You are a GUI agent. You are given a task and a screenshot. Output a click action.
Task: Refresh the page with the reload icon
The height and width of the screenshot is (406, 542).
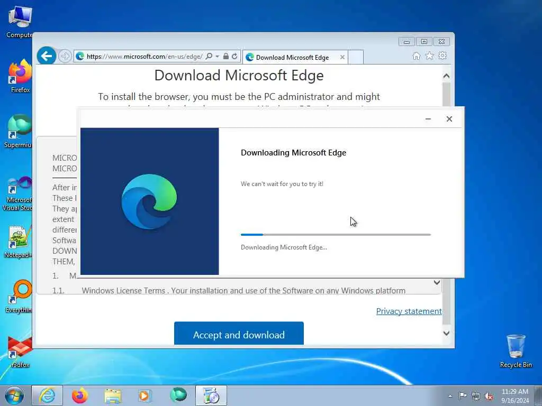click(x=234, y=56)
